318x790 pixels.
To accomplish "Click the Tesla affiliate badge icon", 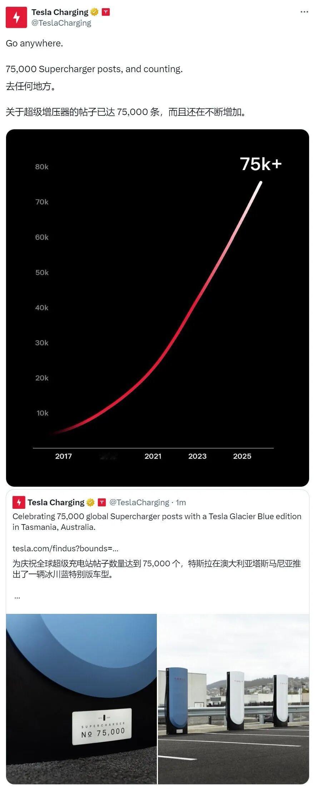I will point(105,11).
